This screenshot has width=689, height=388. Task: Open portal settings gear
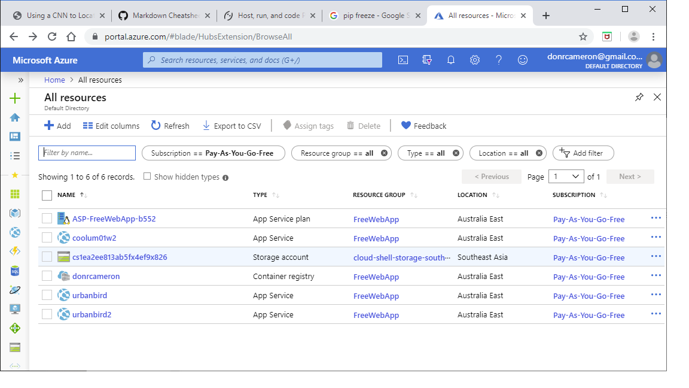(x=474, y=60)
